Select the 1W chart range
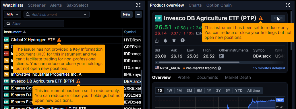The height and width of the screenshot is (109, 296). tap(169, 91)
